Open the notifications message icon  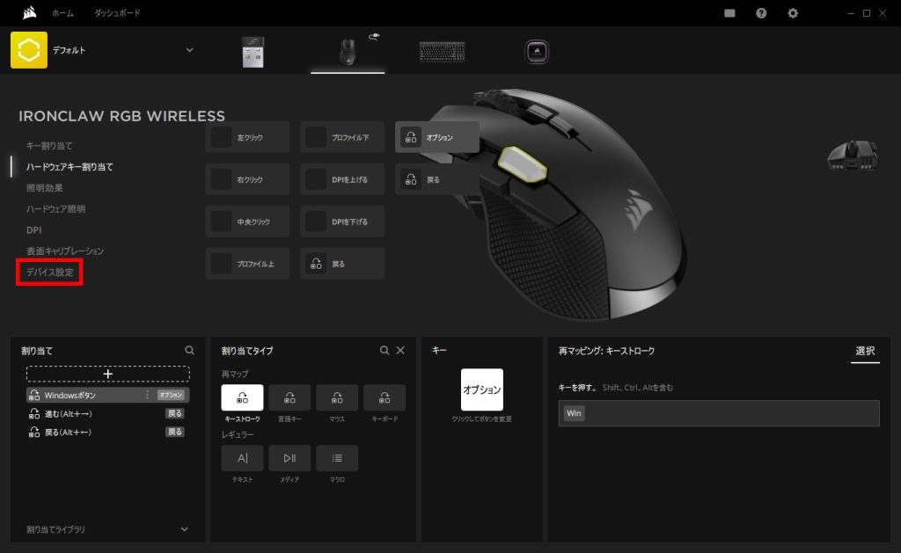(x=729, y=13)
